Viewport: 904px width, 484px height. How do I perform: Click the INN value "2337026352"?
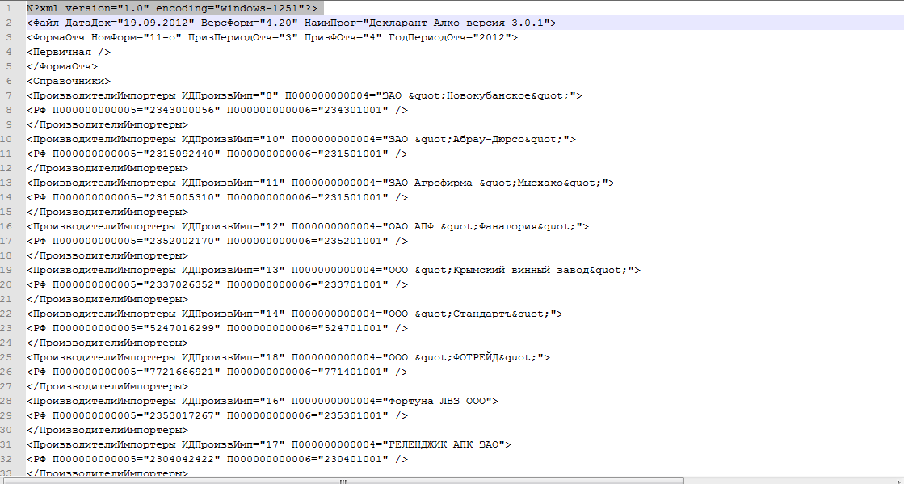point(183,284)
